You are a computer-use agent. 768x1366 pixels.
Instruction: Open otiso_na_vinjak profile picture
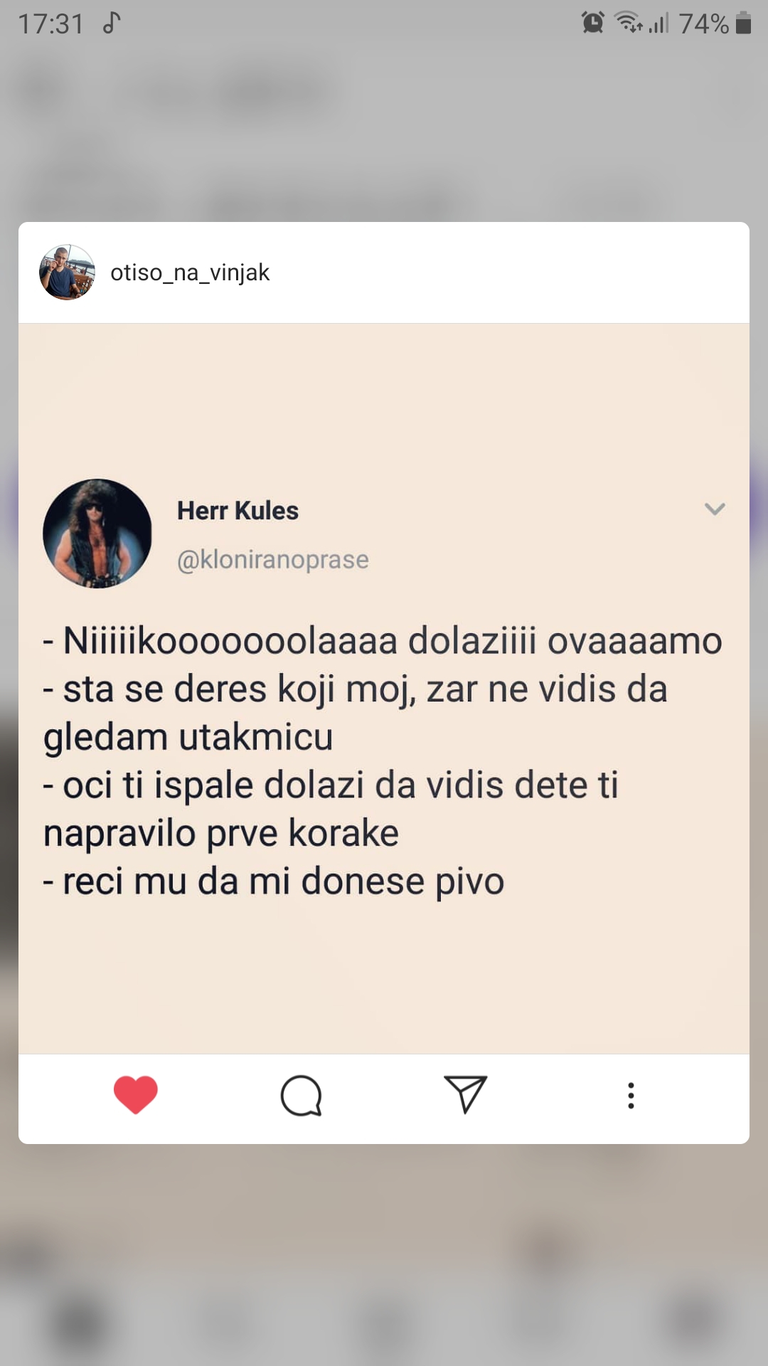(67, 272)
